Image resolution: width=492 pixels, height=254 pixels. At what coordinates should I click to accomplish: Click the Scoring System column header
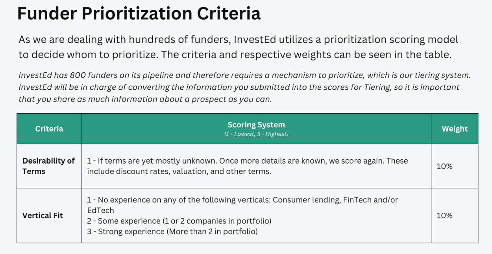256,125
